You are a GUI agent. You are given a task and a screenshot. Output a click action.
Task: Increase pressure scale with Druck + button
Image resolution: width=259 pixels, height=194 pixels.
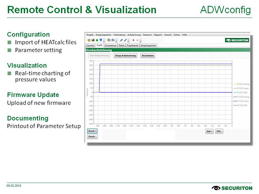coord(92,131)
